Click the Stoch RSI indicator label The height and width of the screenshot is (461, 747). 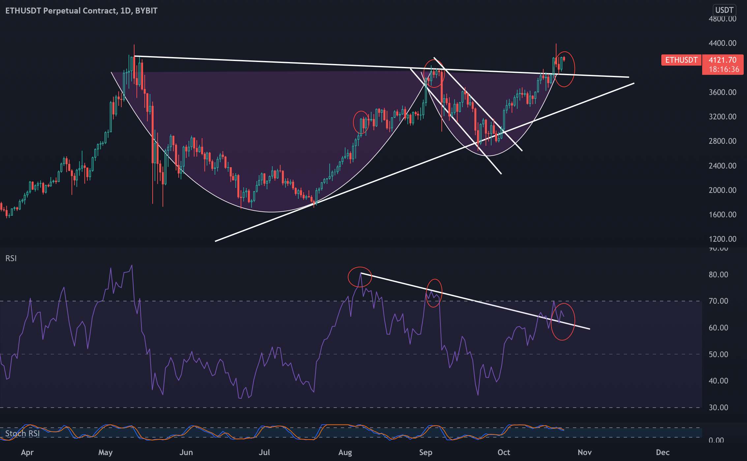click(22, 433)
